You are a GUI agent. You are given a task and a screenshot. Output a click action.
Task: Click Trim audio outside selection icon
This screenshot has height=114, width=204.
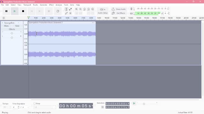(76, 13)
